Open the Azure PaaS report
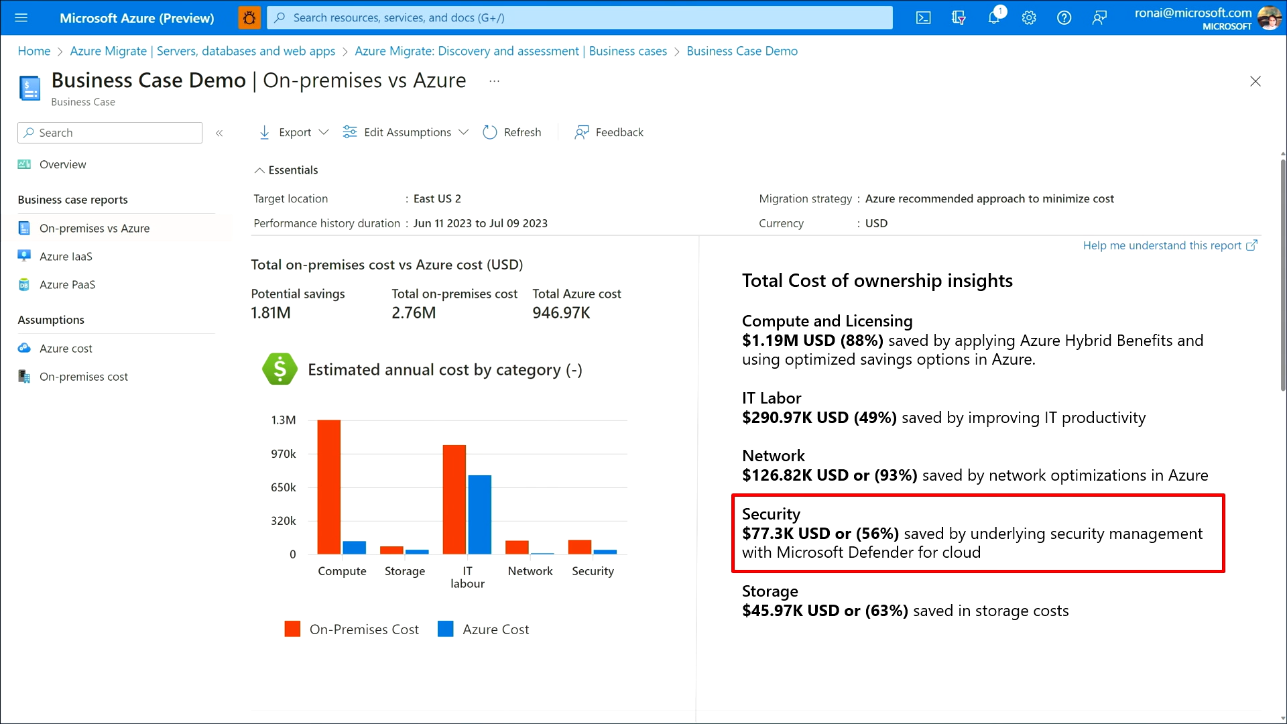The width and height of the screenshot is (1287, 724). (x=67, y=285)
